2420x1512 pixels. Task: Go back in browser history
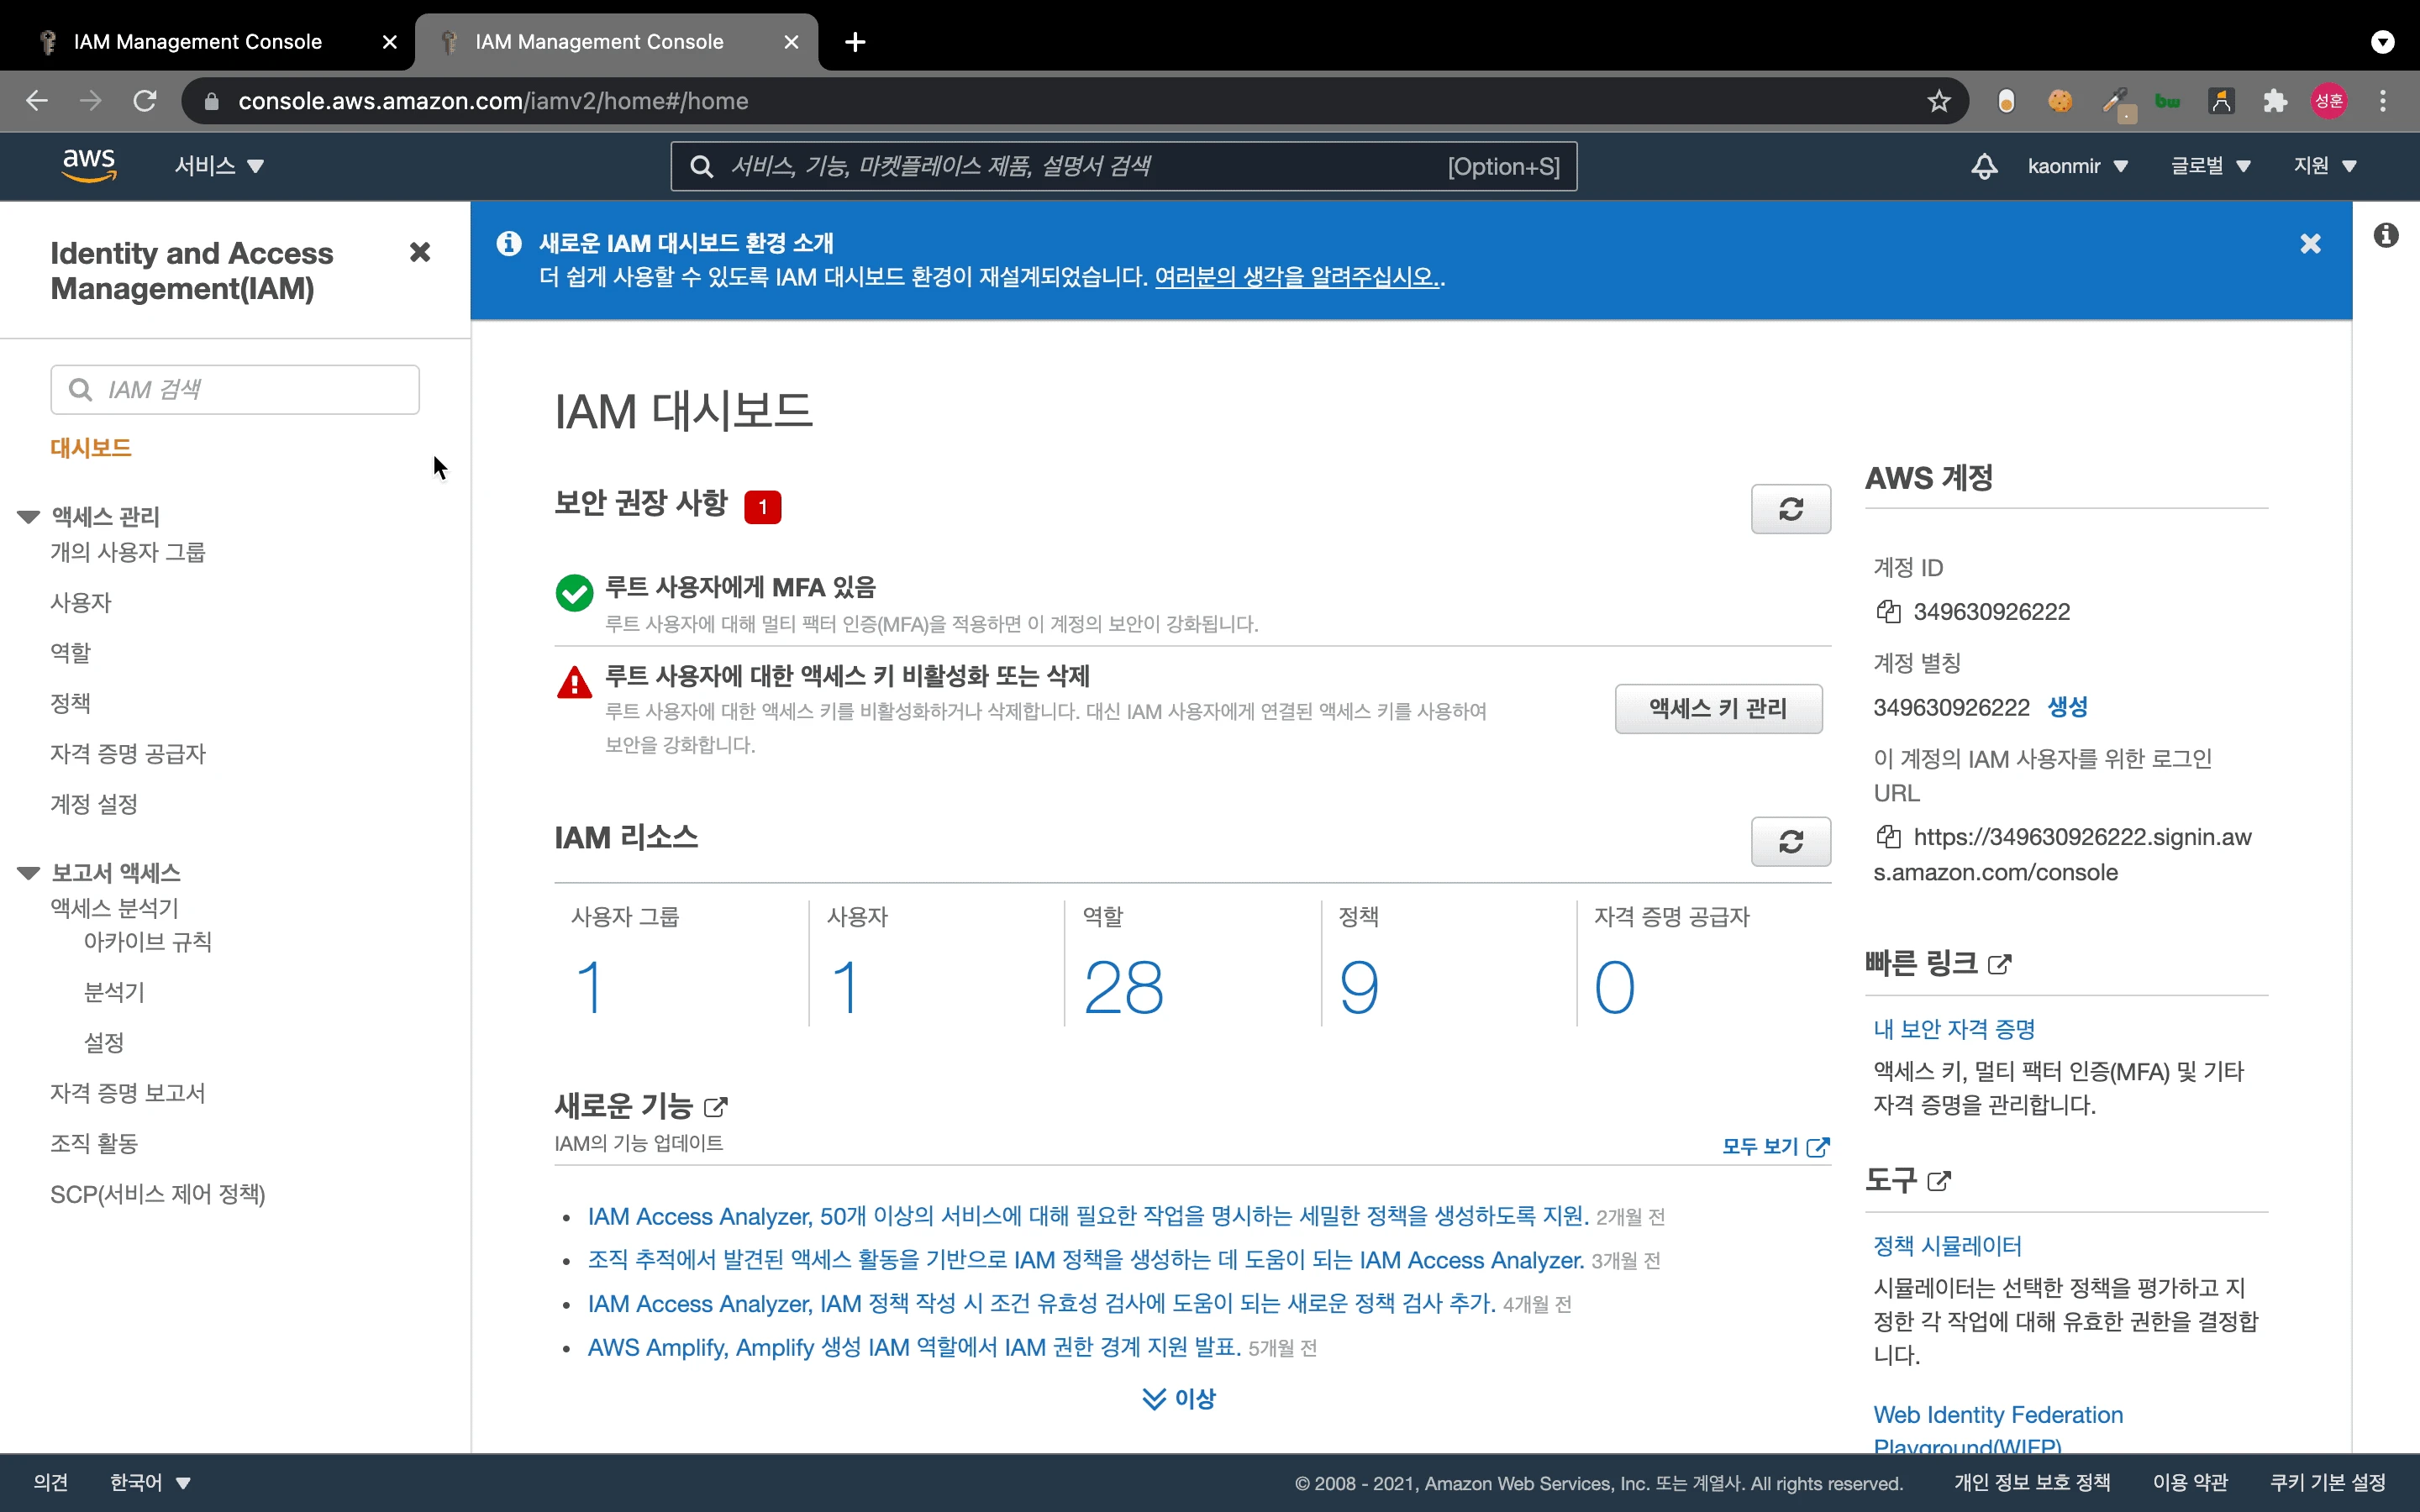37,101
